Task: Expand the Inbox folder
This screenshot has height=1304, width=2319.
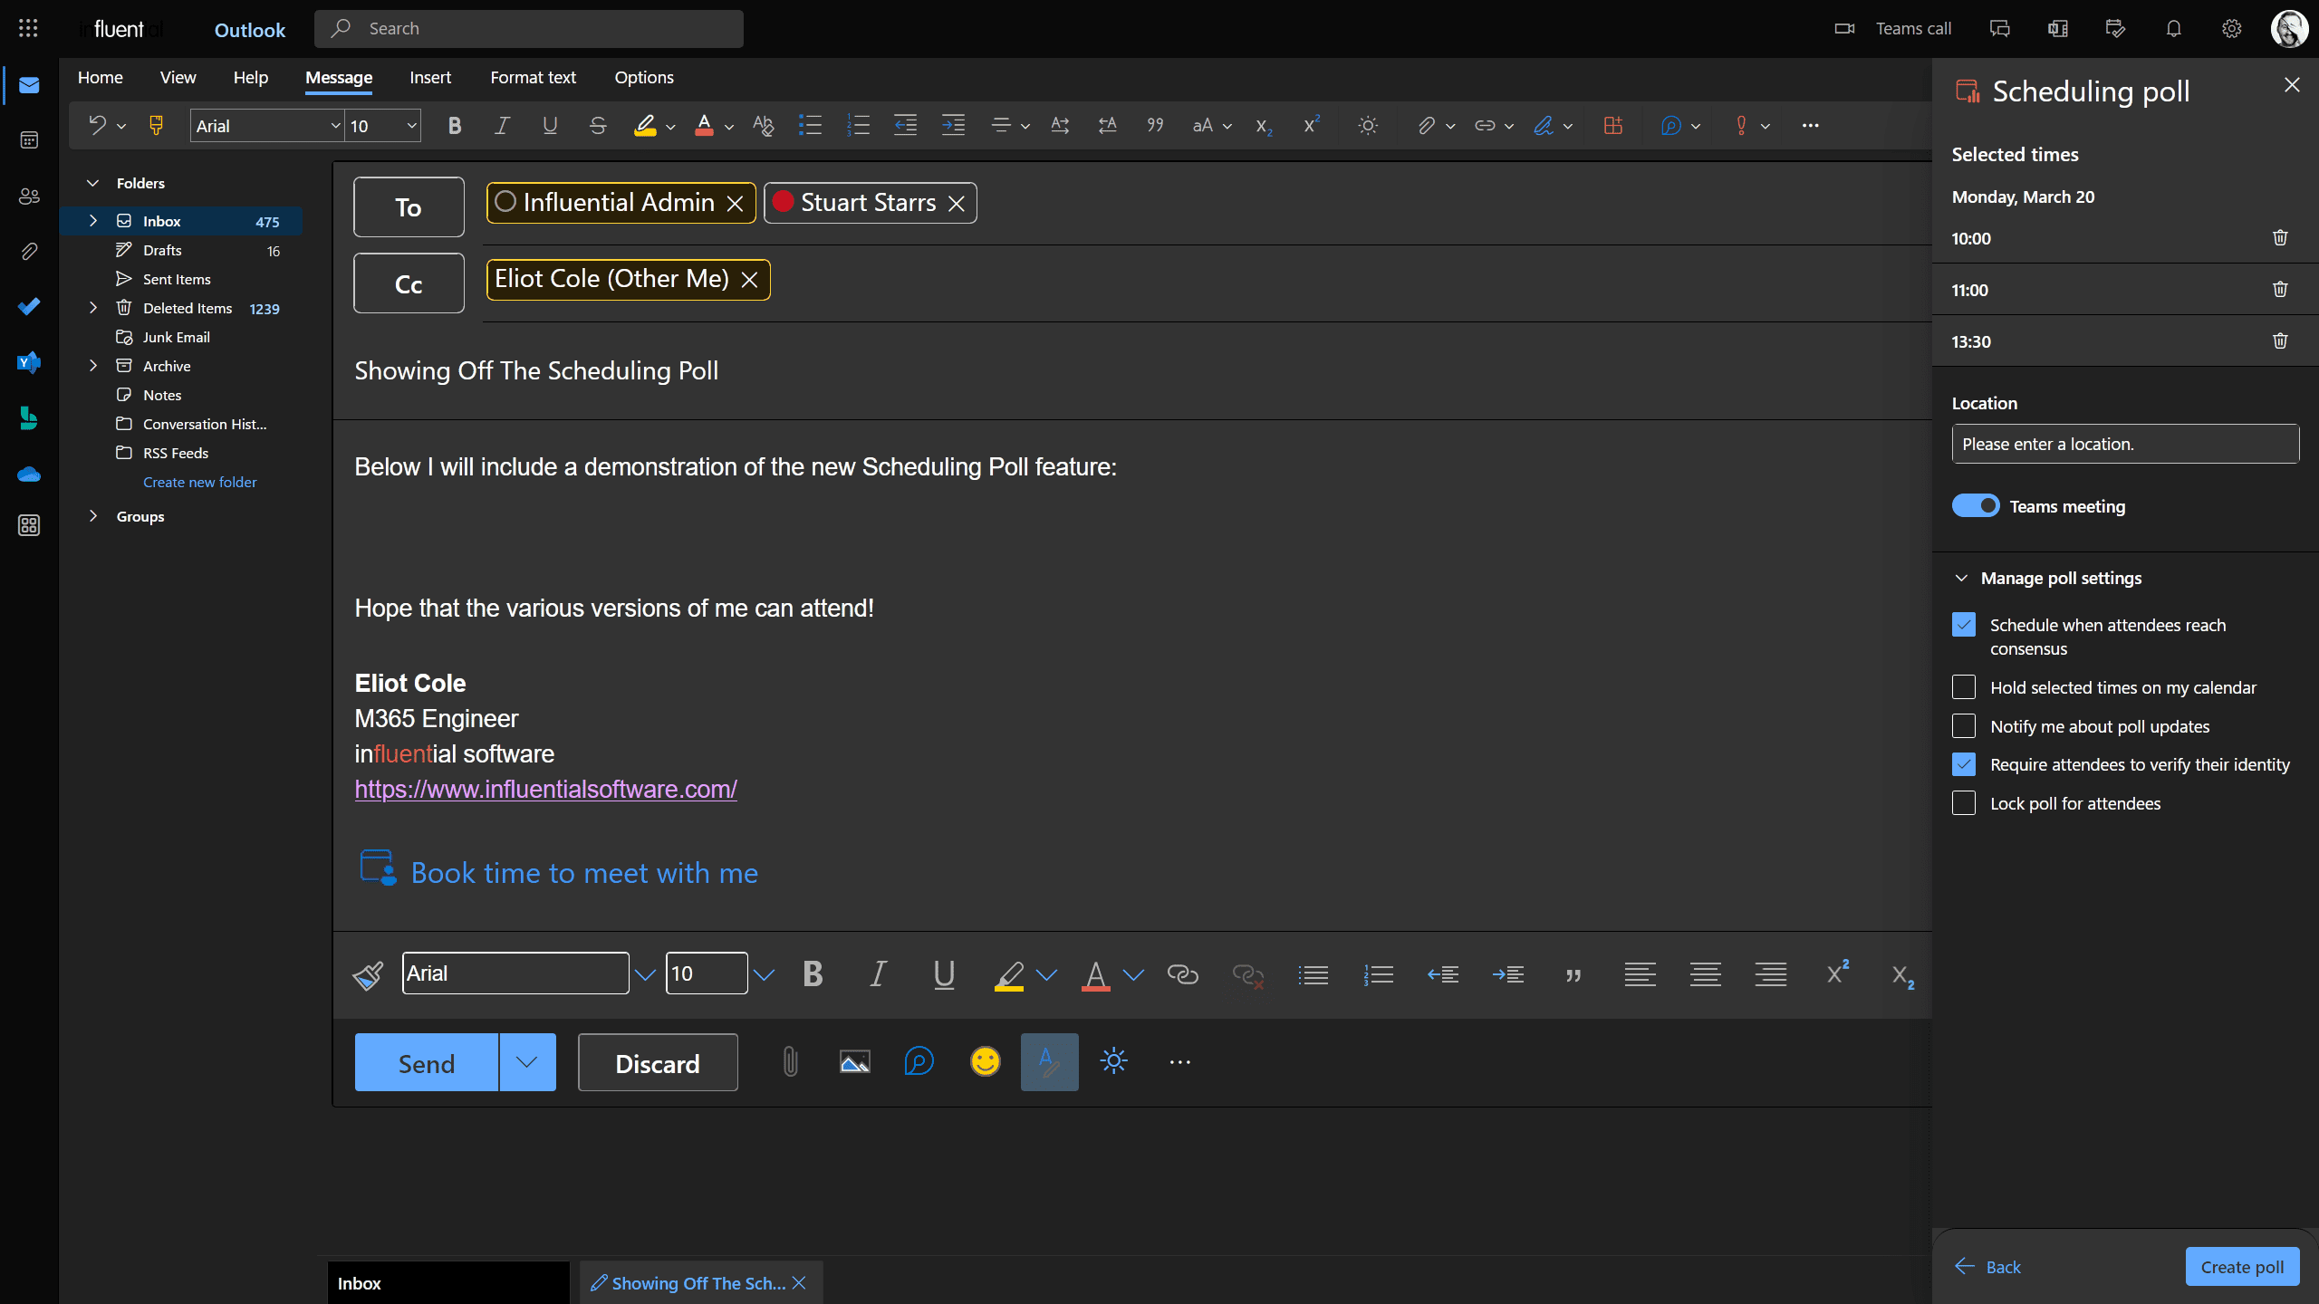Action: 92,221
